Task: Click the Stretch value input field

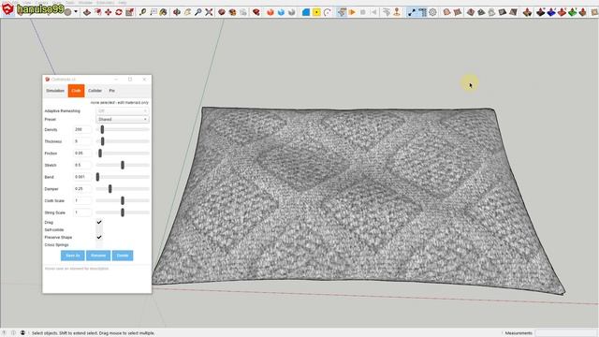Action: (82, 165)
